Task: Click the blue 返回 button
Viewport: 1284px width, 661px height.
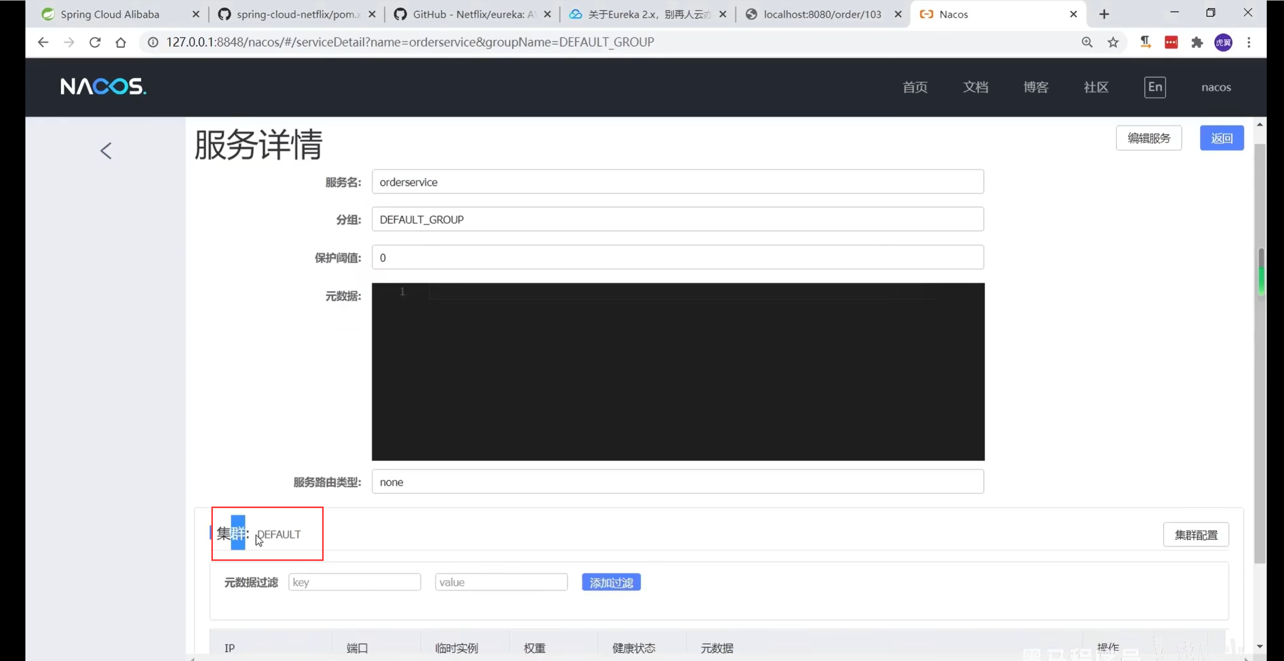Action: (1222, 138)
